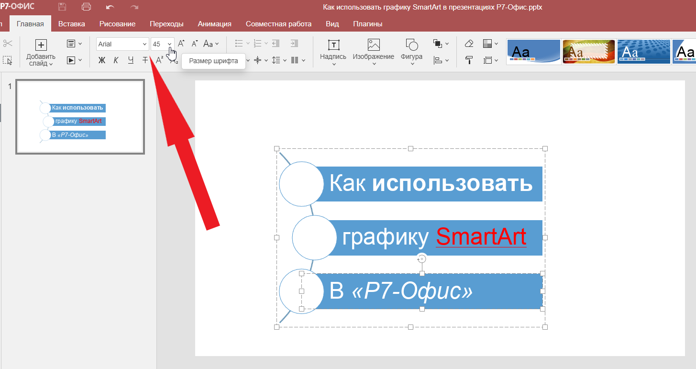696x369 pixels.
Task: Toggle superscript A² formatting
Action: pyautogui.click(x=160, y=60)
